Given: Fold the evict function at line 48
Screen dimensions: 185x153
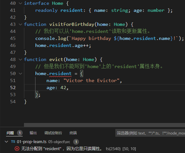Looking at the screenshot, I should point(20,60).
